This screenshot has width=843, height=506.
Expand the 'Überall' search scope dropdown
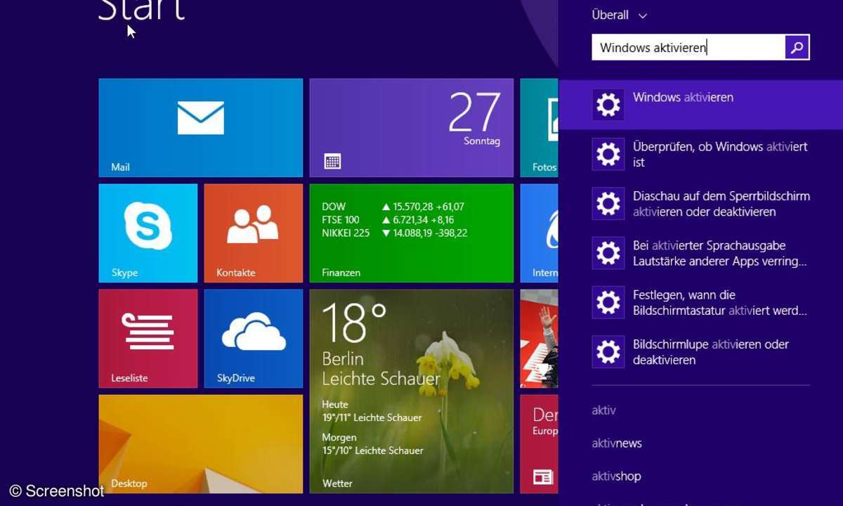[x=620, y=15]
